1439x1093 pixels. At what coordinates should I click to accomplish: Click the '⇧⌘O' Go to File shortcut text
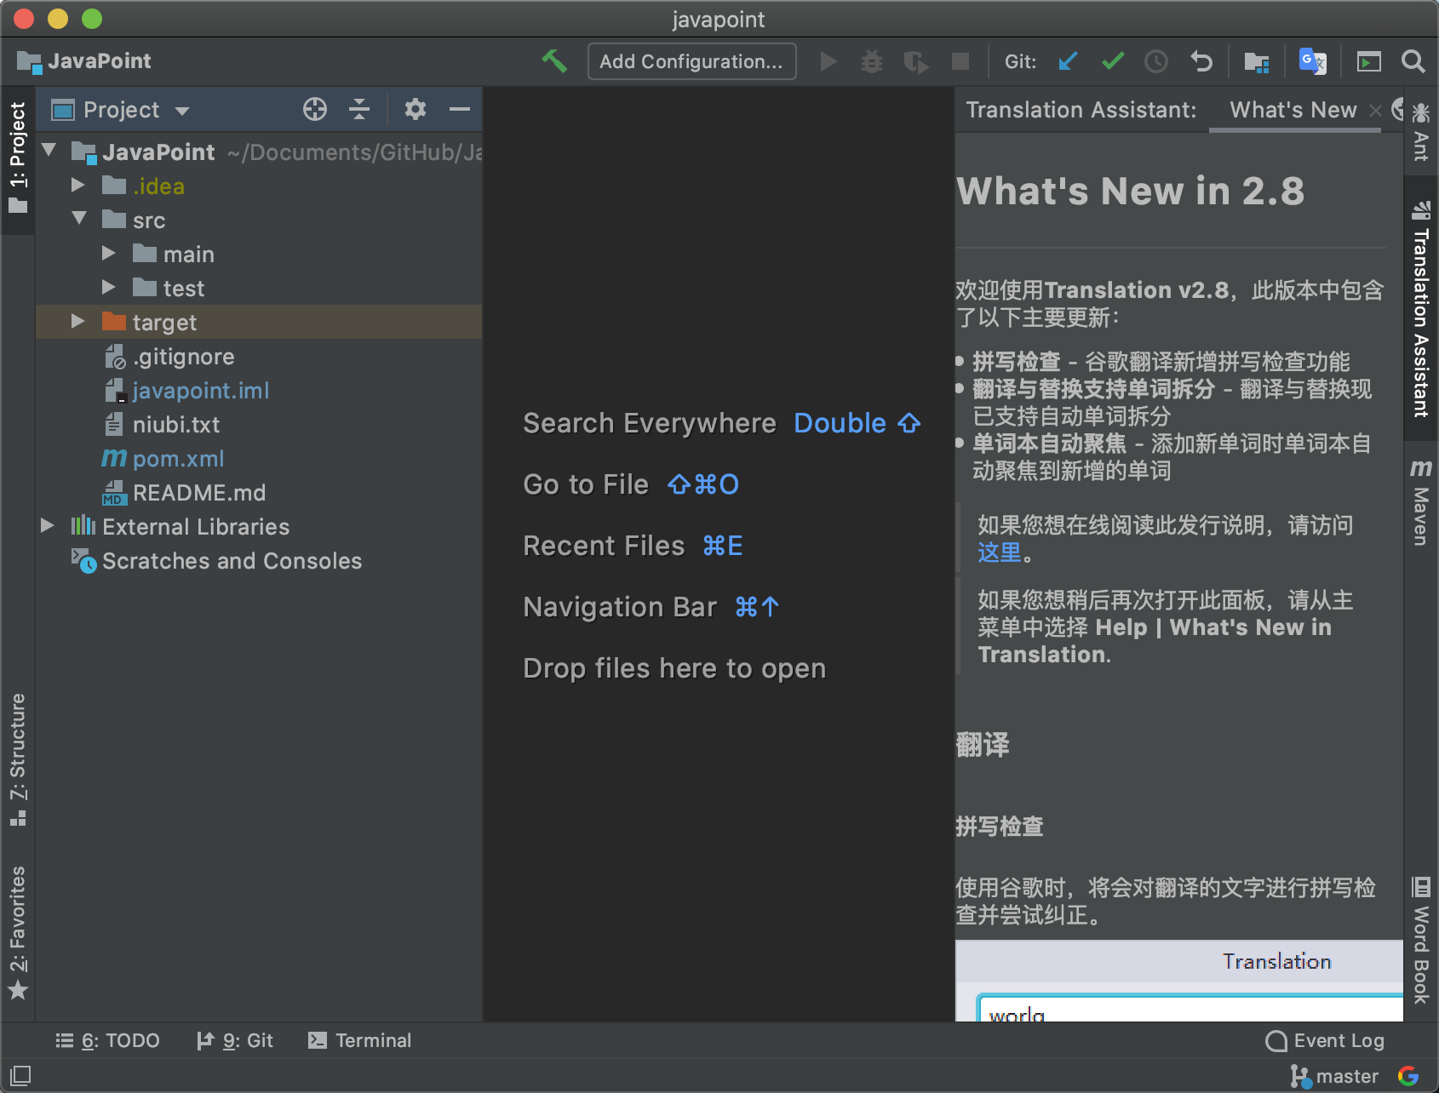click(x=702, y=484)
